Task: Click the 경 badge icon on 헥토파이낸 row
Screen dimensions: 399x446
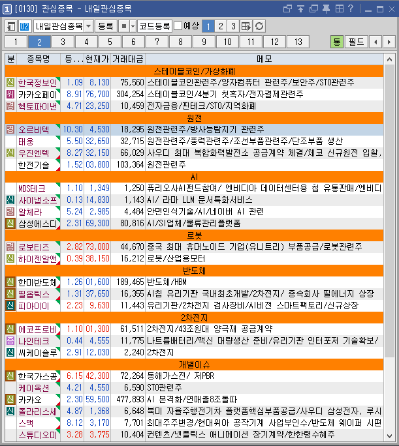Action: (x=10, y=106)
